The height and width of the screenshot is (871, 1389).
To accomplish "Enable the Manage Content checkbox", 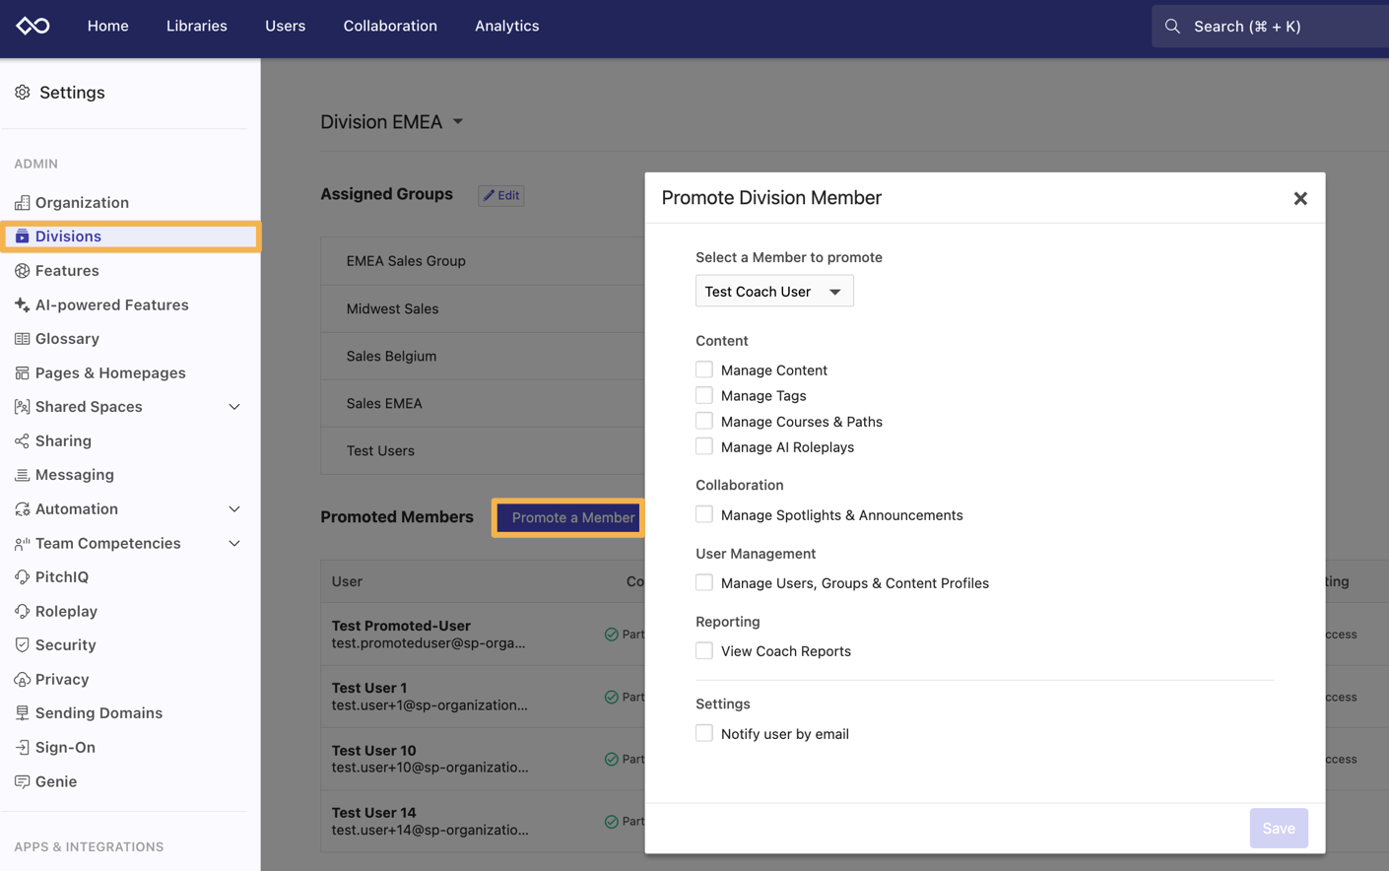I will [704, 369].
